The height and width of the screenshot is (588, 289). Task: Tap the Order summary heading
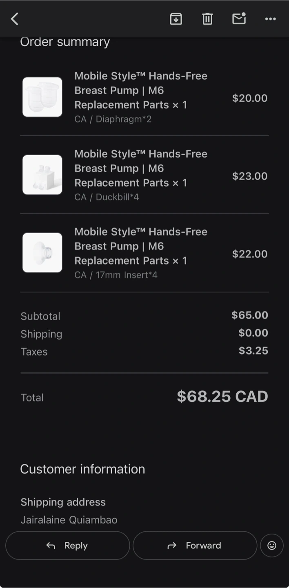(x=65, y=42)
